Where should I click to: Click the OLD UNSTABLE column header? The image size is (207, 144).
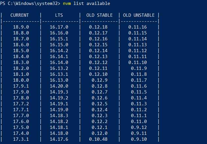click(139, 15)
